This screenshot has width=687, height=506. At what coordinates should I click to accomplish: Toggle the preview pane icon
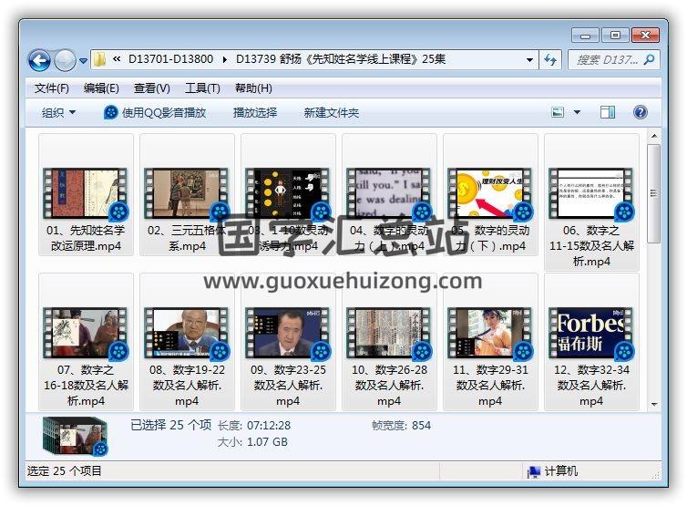pyautogui.click(x=608, y=112)
